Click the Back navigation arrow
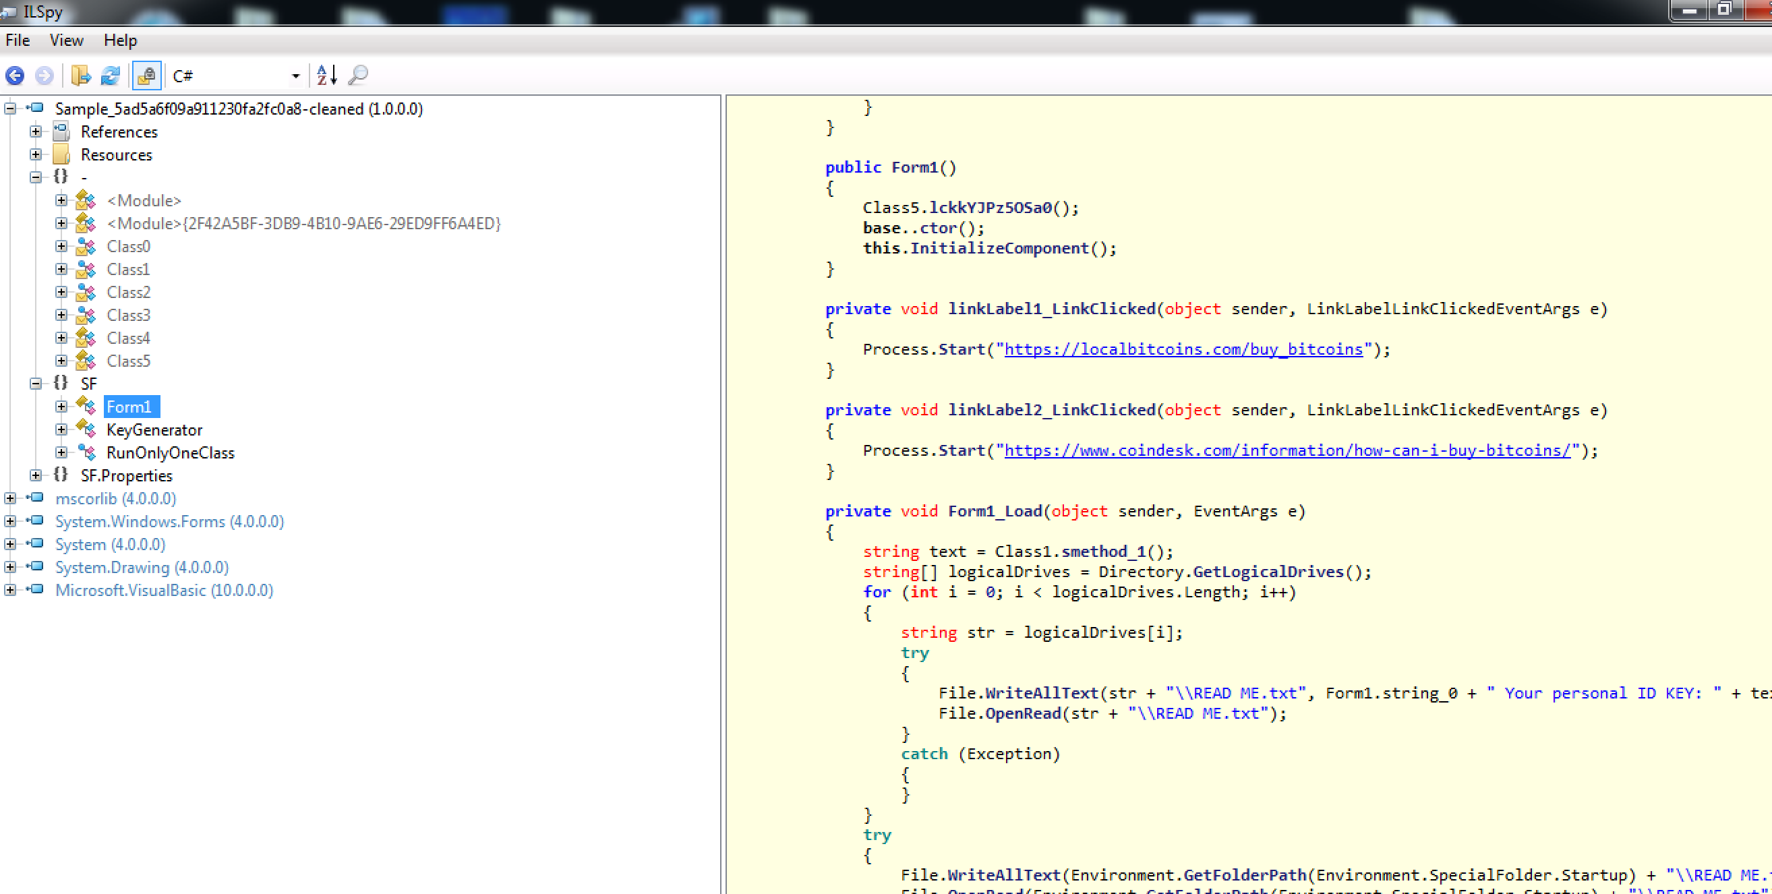 pyautogui.click(x=15, y=76)
